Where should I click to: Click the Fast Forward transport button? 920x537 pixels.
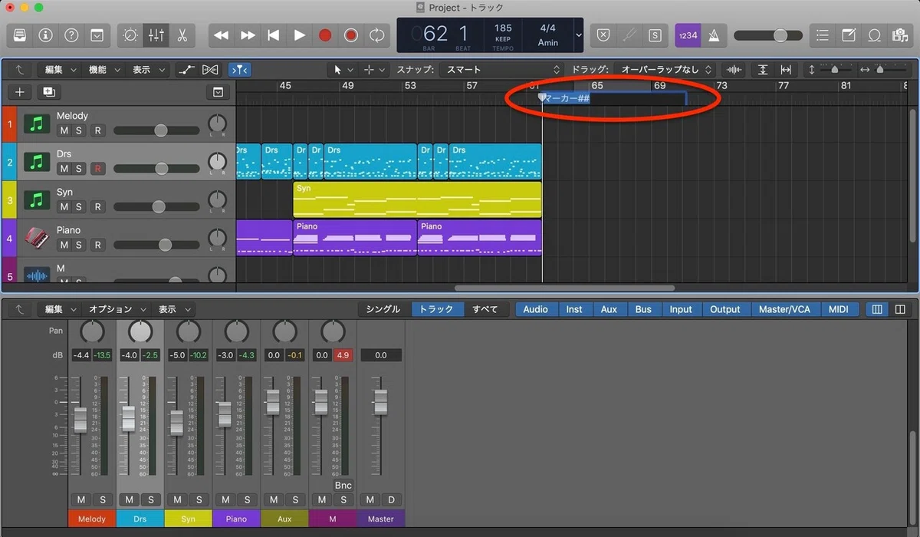point(248,35)
